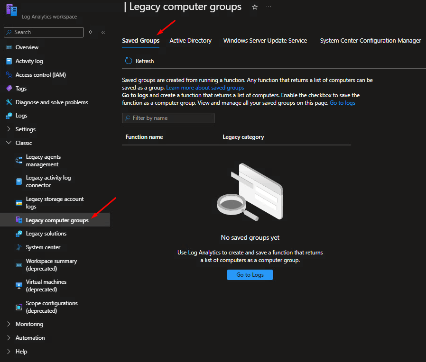Open the more options ellipsis menu
426x362 pixels.
point(269,7)
